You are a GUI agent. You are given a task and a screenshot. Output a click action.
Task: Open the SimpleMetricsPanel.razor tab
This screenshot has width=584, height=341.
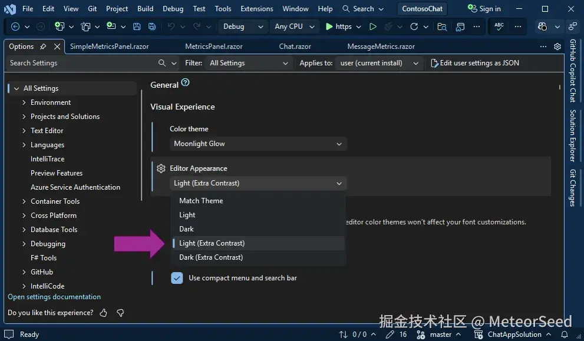[110, 47]
